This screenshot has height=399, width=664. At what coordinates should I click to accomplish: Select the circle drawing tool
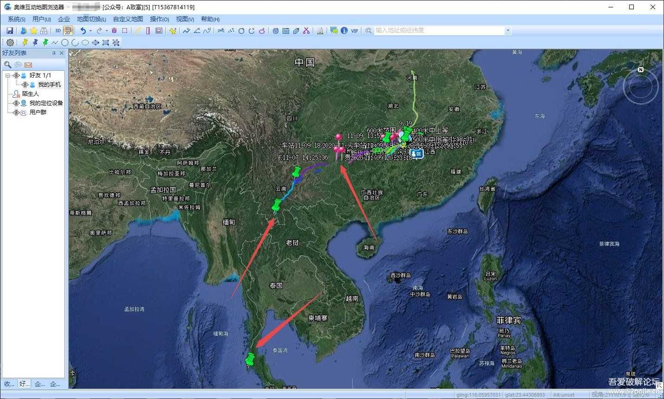64,43
